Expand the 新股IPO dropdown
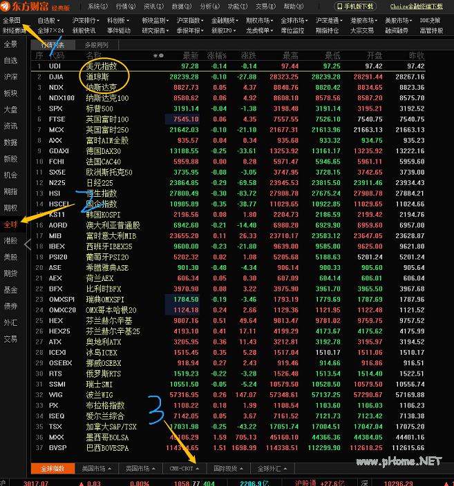The width and height of the screenshot is (454, 486). pos(223,30)
